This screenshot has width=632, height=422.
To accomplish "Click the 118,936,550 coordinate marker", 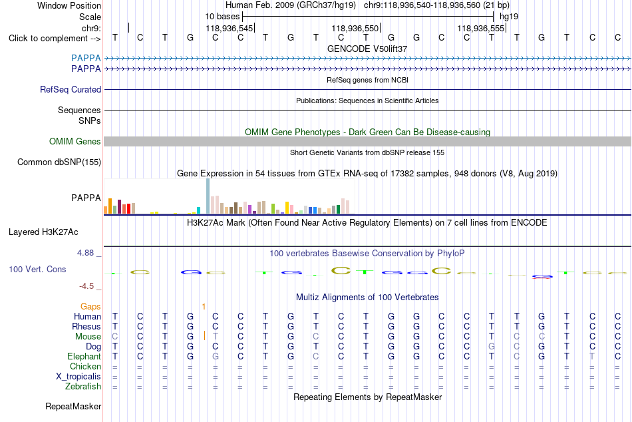I will [355, 28].
